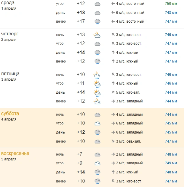Open the суббота day heading

(10, 113)
